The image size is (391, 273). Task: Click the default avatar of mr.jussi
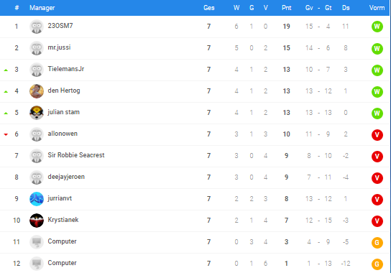click(37, 48)
